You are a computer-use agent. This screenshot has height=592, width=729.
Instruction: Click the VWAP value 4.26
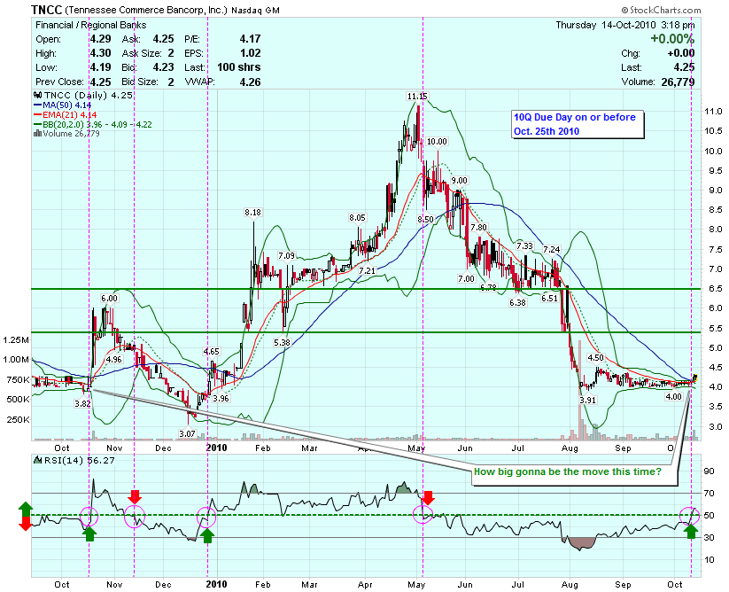250,82
